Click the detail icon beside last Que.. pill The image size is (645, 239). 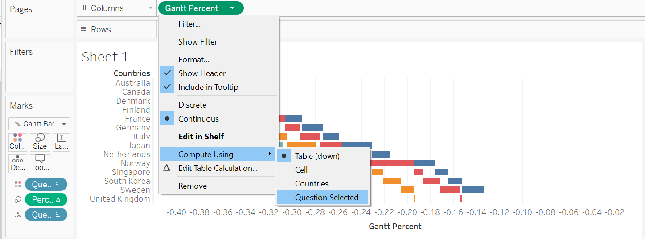coord(18,215)
